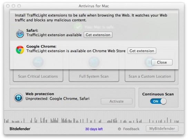The image size is (188, 140).
Task: Click the Web protection shield icon
Action: 19,98
